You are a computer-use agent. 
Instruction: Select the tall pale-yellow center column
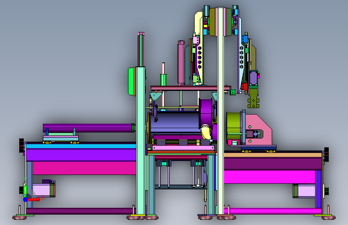[220, 111]
